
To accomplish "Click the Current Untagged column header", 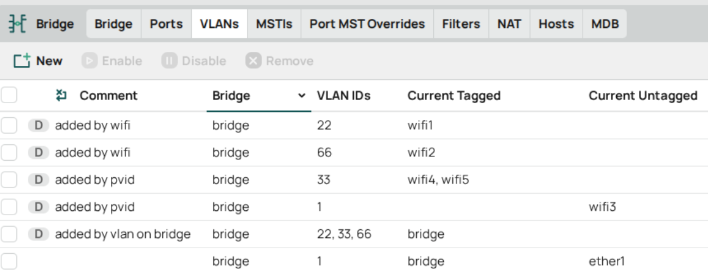I will [x=643, y=96].
